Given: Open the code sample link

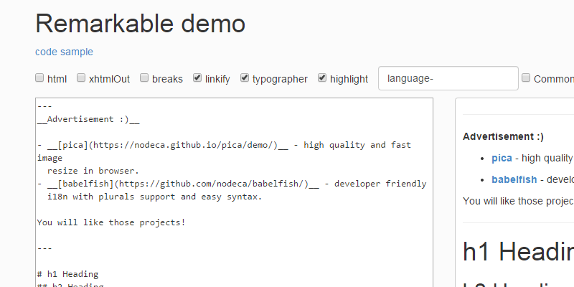Looking at the screenshot, I should tap(64, 52).
